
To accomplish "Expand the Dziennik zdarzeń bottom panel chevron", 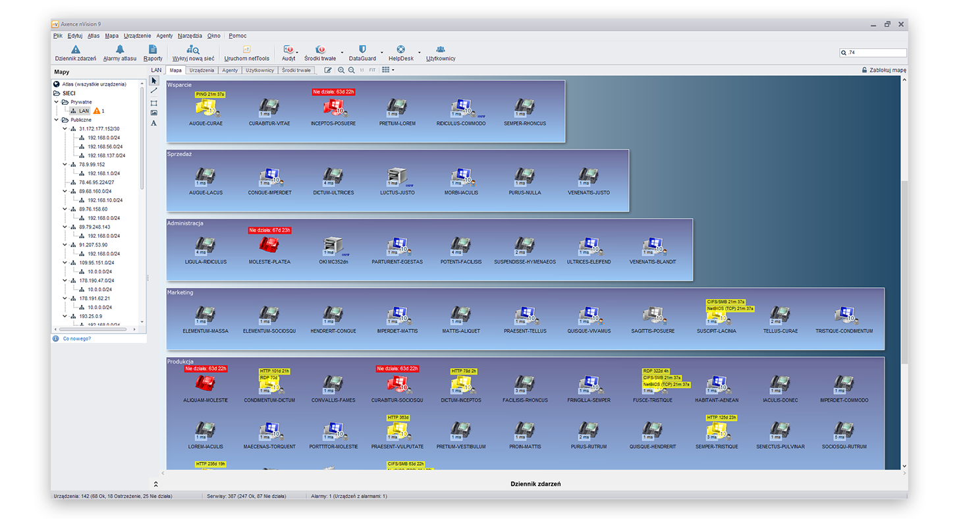I will click(x=156, y=484).
